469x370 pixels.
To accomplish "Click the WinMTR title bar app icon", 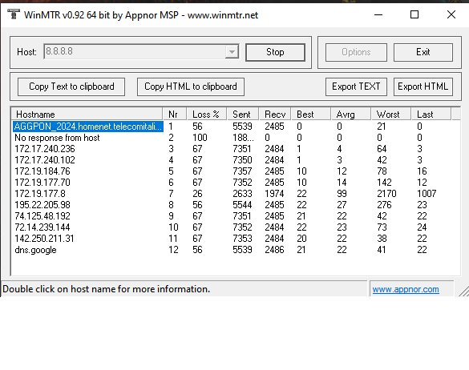I will [x=13, y=14].
